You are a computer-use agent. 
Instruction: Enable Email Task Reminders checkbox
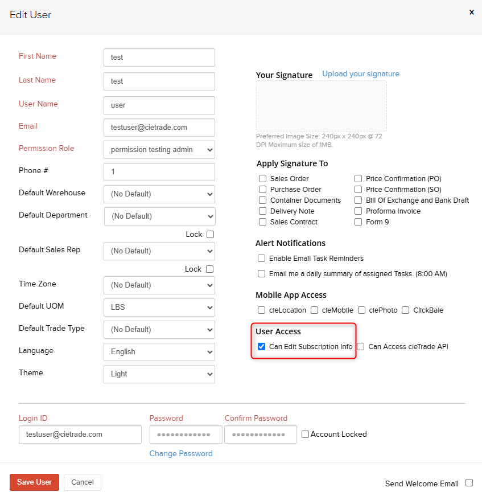tap(261, 259)
